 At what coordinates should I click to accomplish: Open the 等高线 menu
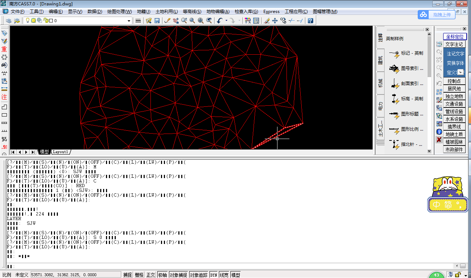pos(192,12)
